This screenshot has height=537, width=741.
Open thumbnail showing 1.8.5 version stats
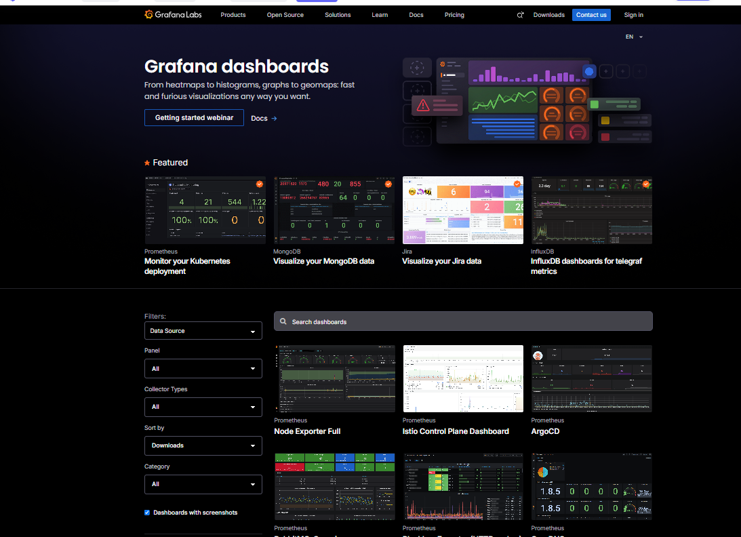592,486
